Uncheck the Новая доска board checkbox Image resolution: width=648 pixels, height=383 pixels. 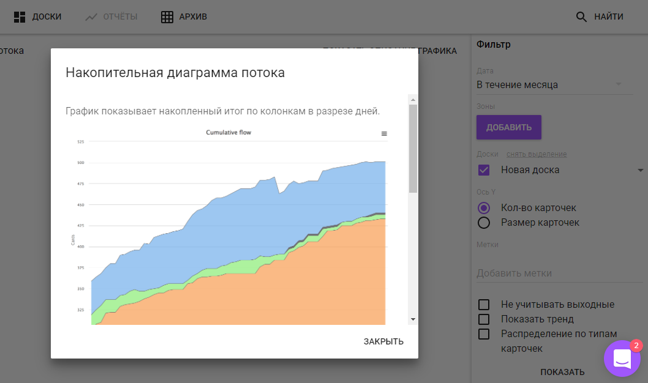tap(484, 170)
